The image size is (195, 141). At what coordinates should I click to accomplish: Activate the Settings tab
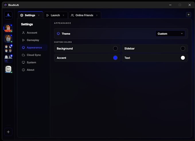pyautogui.click(x=30, y=15)
